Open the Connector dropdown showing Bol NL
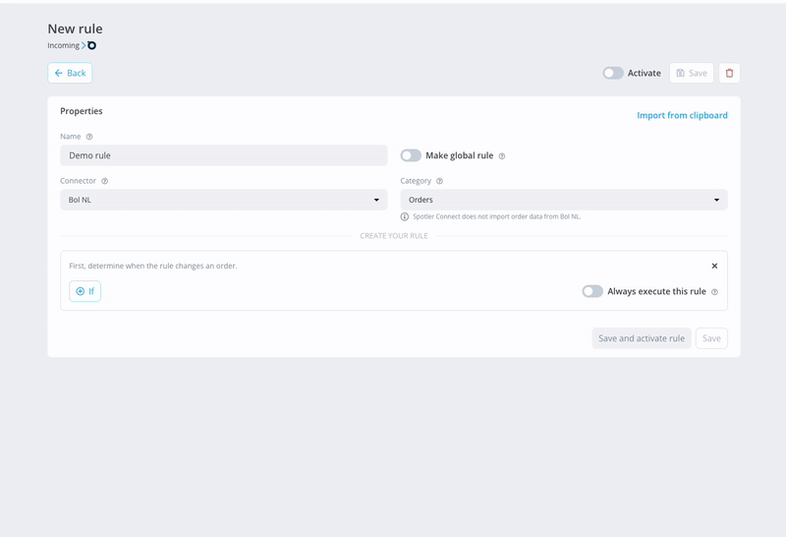The image size is (786, 537). [224, 200]
